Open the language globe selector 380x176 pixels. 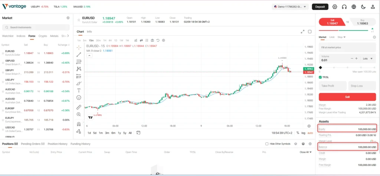(x=354, y=7)
